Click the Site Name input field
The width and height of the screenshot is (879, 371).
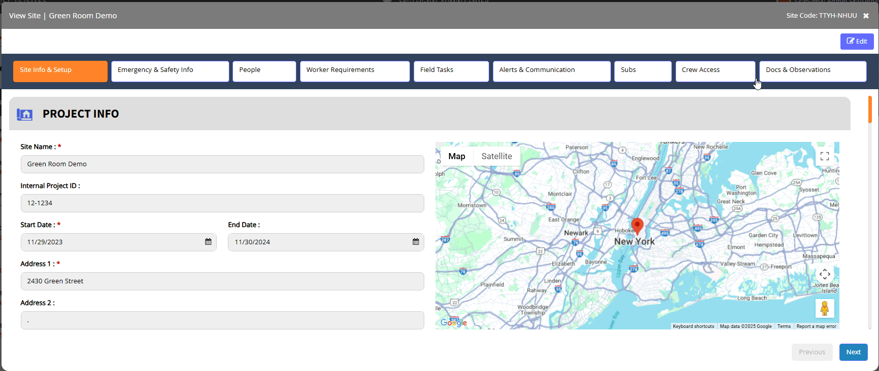222,164
